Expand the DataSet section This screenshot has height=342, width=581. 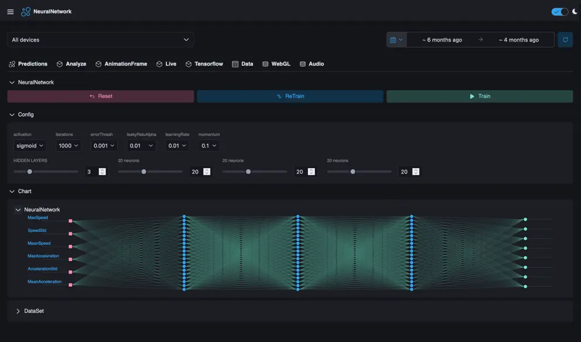18,310
